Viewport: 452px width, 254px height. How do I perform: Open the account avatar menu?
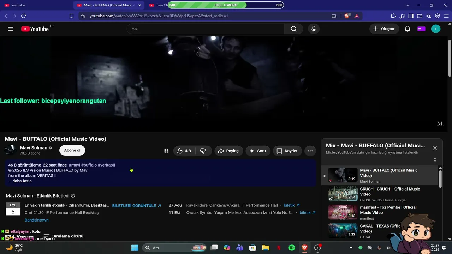tap(436, 29)
